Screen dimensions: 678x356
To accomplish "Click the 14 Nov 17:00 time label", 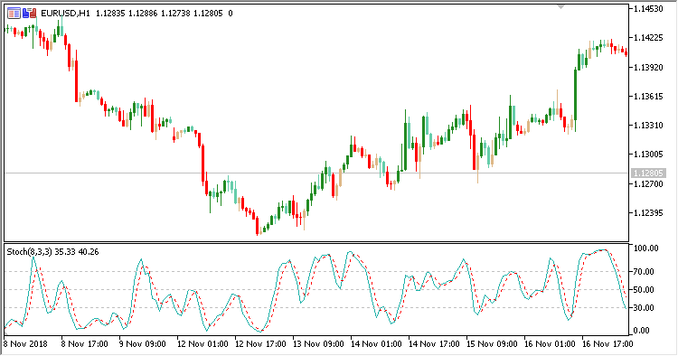I will (434, 344).
